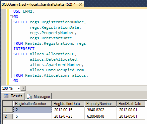Image resolution: width=147 pixels, height=124 pixels.
Task: Click the INTERSECT keyword in the query
Action: [x=24, y=49]
